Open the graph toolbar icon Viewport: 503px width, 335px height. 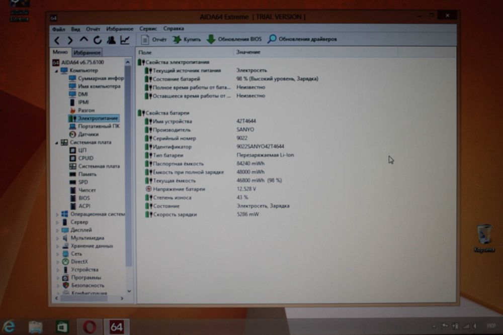coord(125,40)
